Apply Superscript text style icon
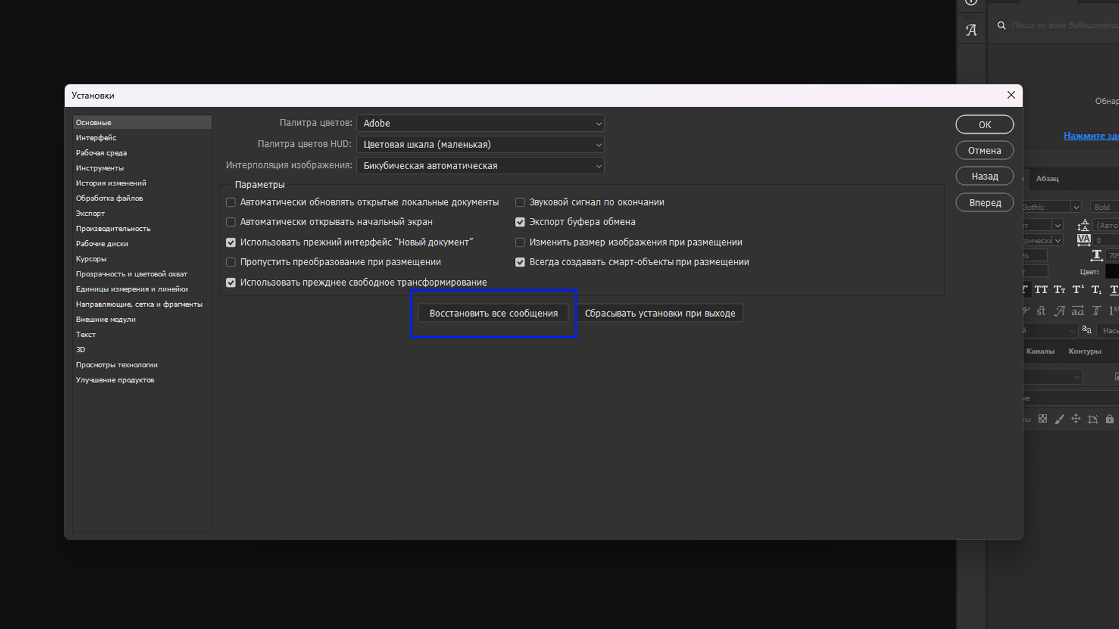Viewport: 1119px width, 629px height. (x=1078, y=290)
